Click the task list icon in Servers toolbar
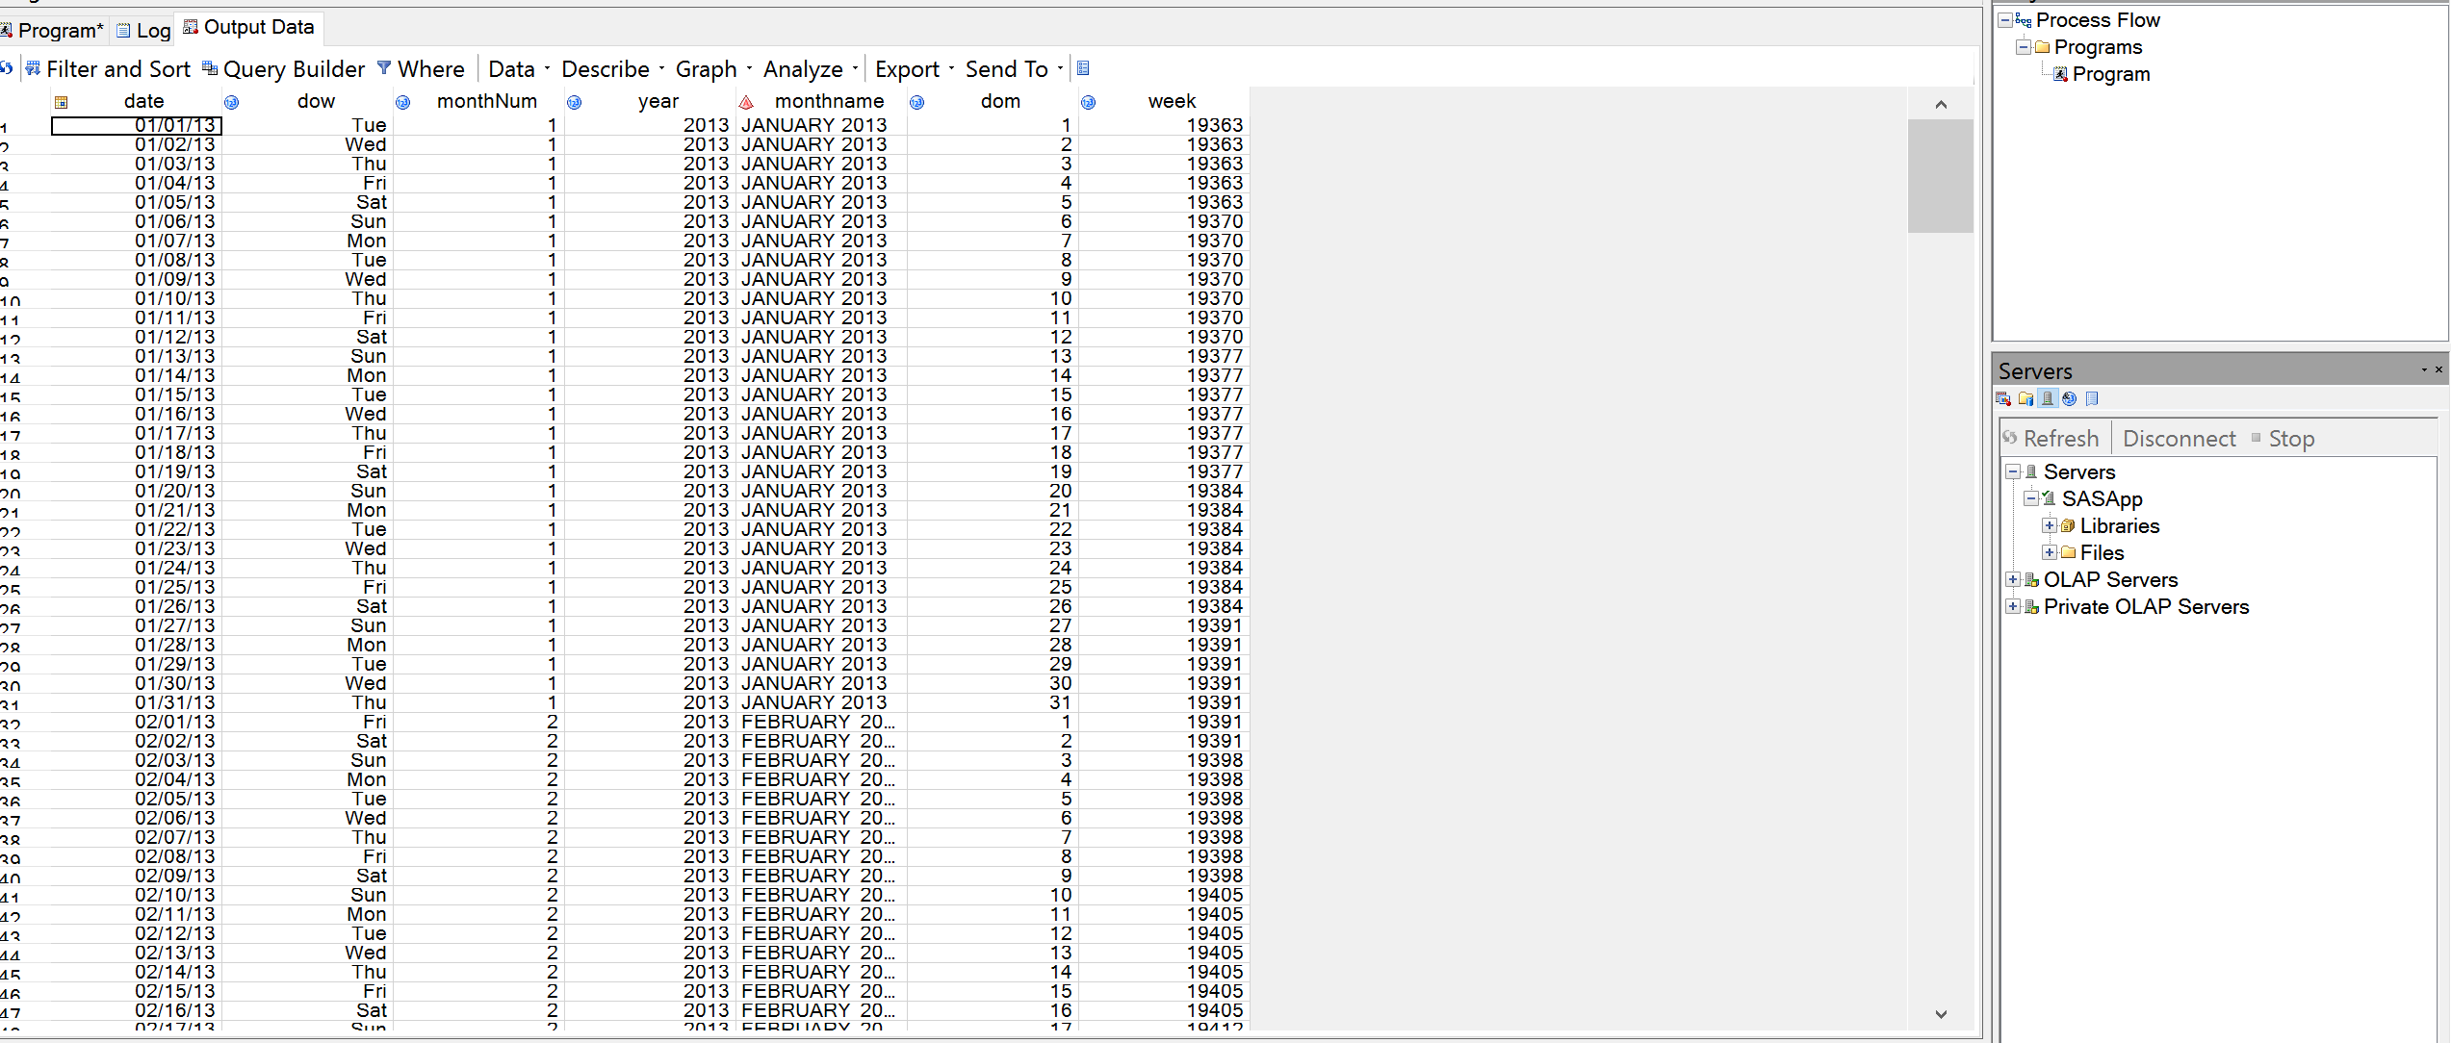 (2092, 399)
